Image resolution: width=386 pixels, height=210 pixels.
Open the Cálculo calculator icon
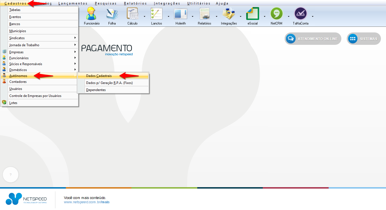[132, 14]
